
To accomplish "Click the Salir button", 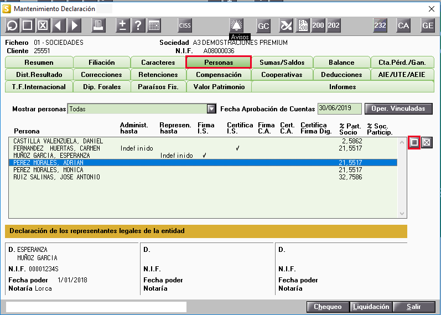I will (x=414, y=307).
